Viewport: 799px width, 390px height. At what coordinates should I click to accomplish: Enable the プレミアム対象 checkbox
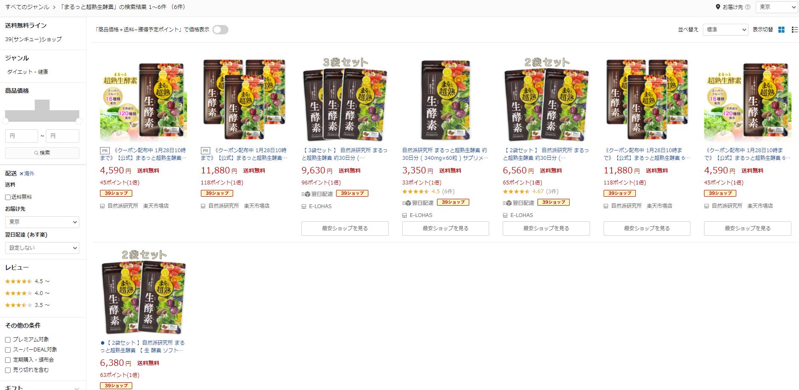pyautogui.click(x=8, y=340)
